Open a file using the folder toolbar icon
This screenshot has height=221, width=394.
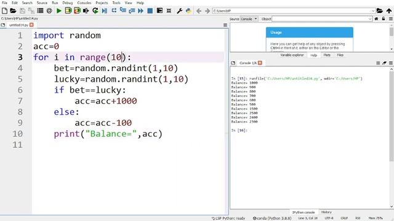coord(13,11)
